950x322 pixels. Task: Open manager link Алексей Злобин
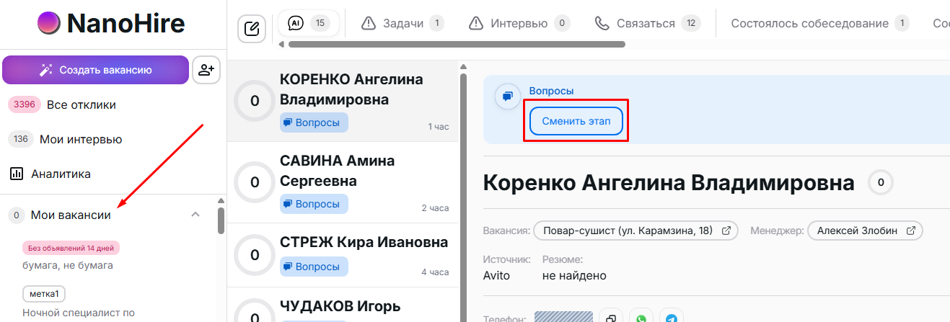(x=865, y=231)
